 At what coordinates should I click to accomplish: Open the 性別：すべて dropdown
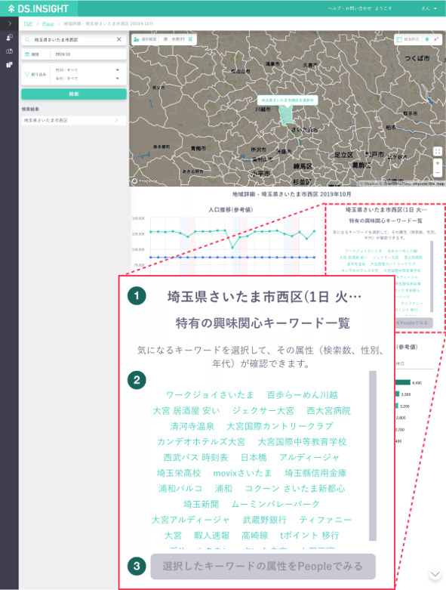88,70
